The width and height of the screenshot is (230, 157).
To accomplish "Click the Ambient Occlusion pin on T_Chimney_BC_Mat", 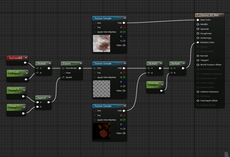I will 198,92.
